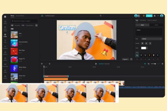The height and width of the screenshot is (111, 167).
Task: Open the Font dropdown showing Default
Action: pos(151,39)
